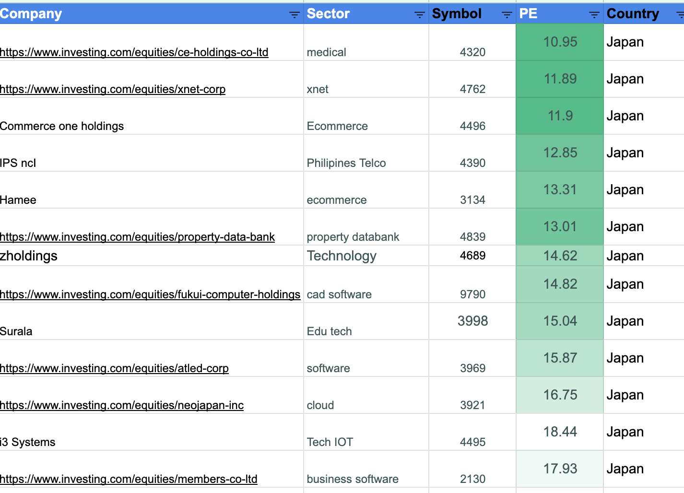Open the Sector column filter
Screen dimensions: 684x493
click(420, 15)
